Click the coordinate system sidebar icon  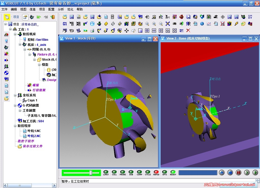6,66
